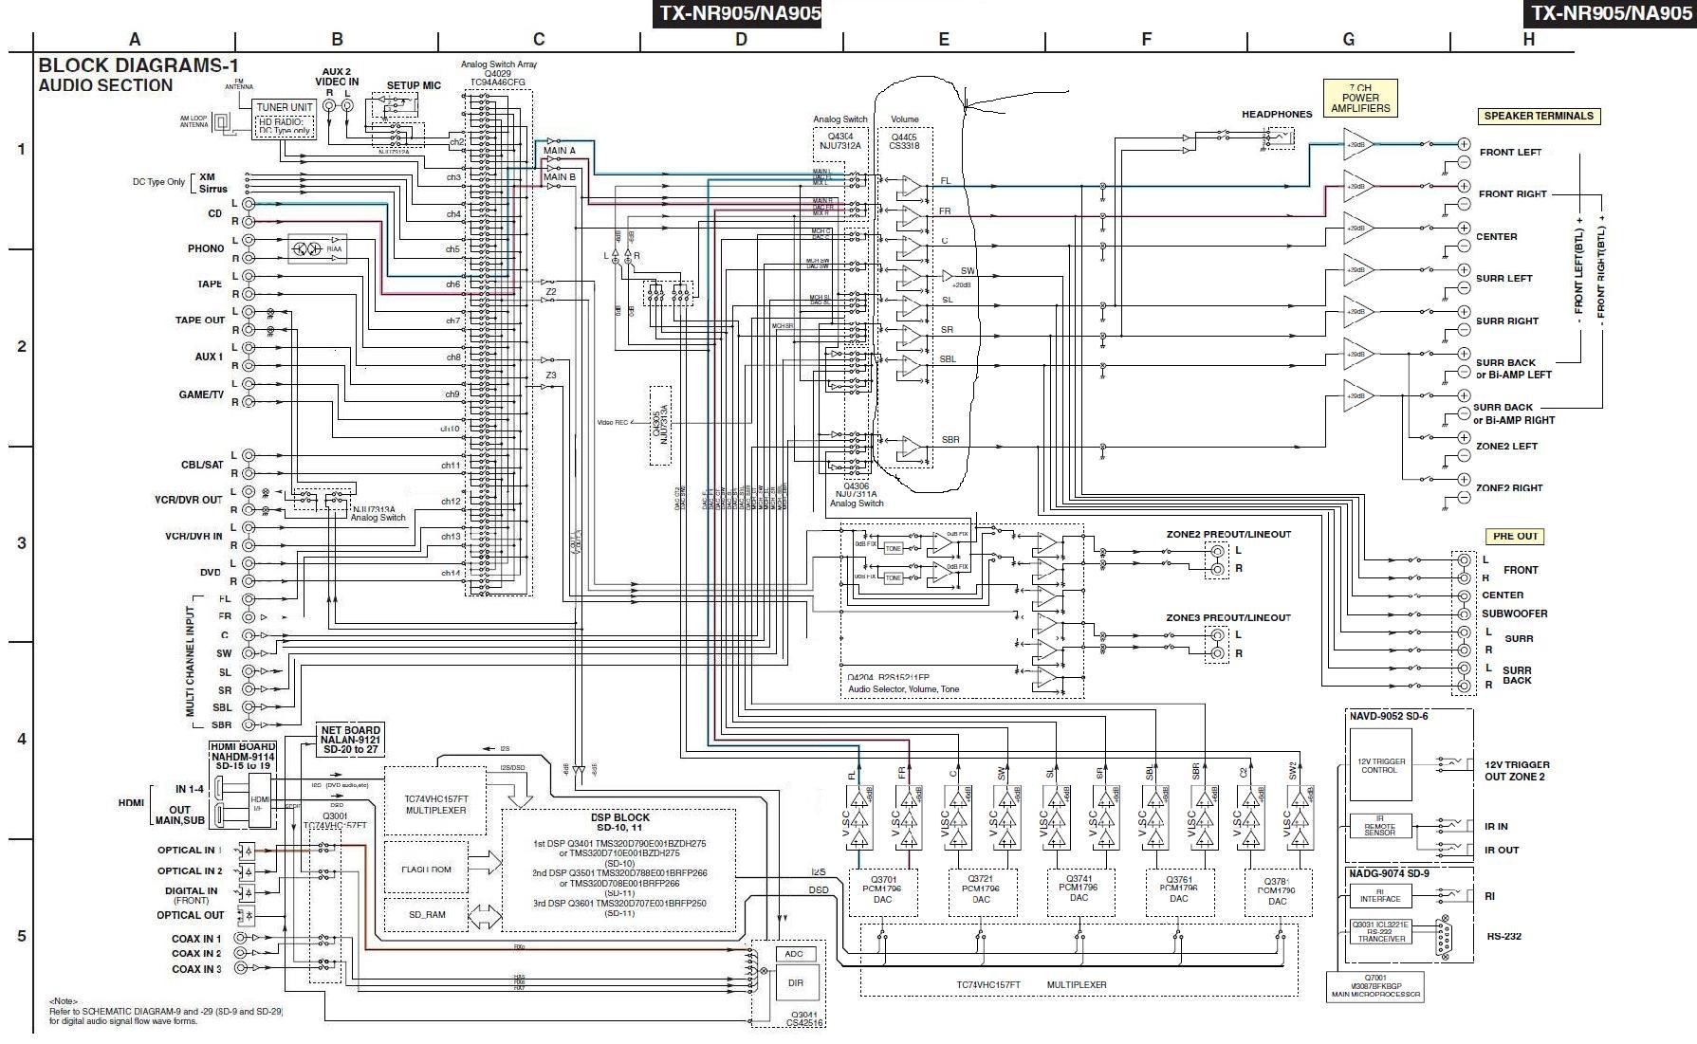Select the Flash ROM block
The height and width of the screenshot is (1044, 1697).
coord(426,868)
